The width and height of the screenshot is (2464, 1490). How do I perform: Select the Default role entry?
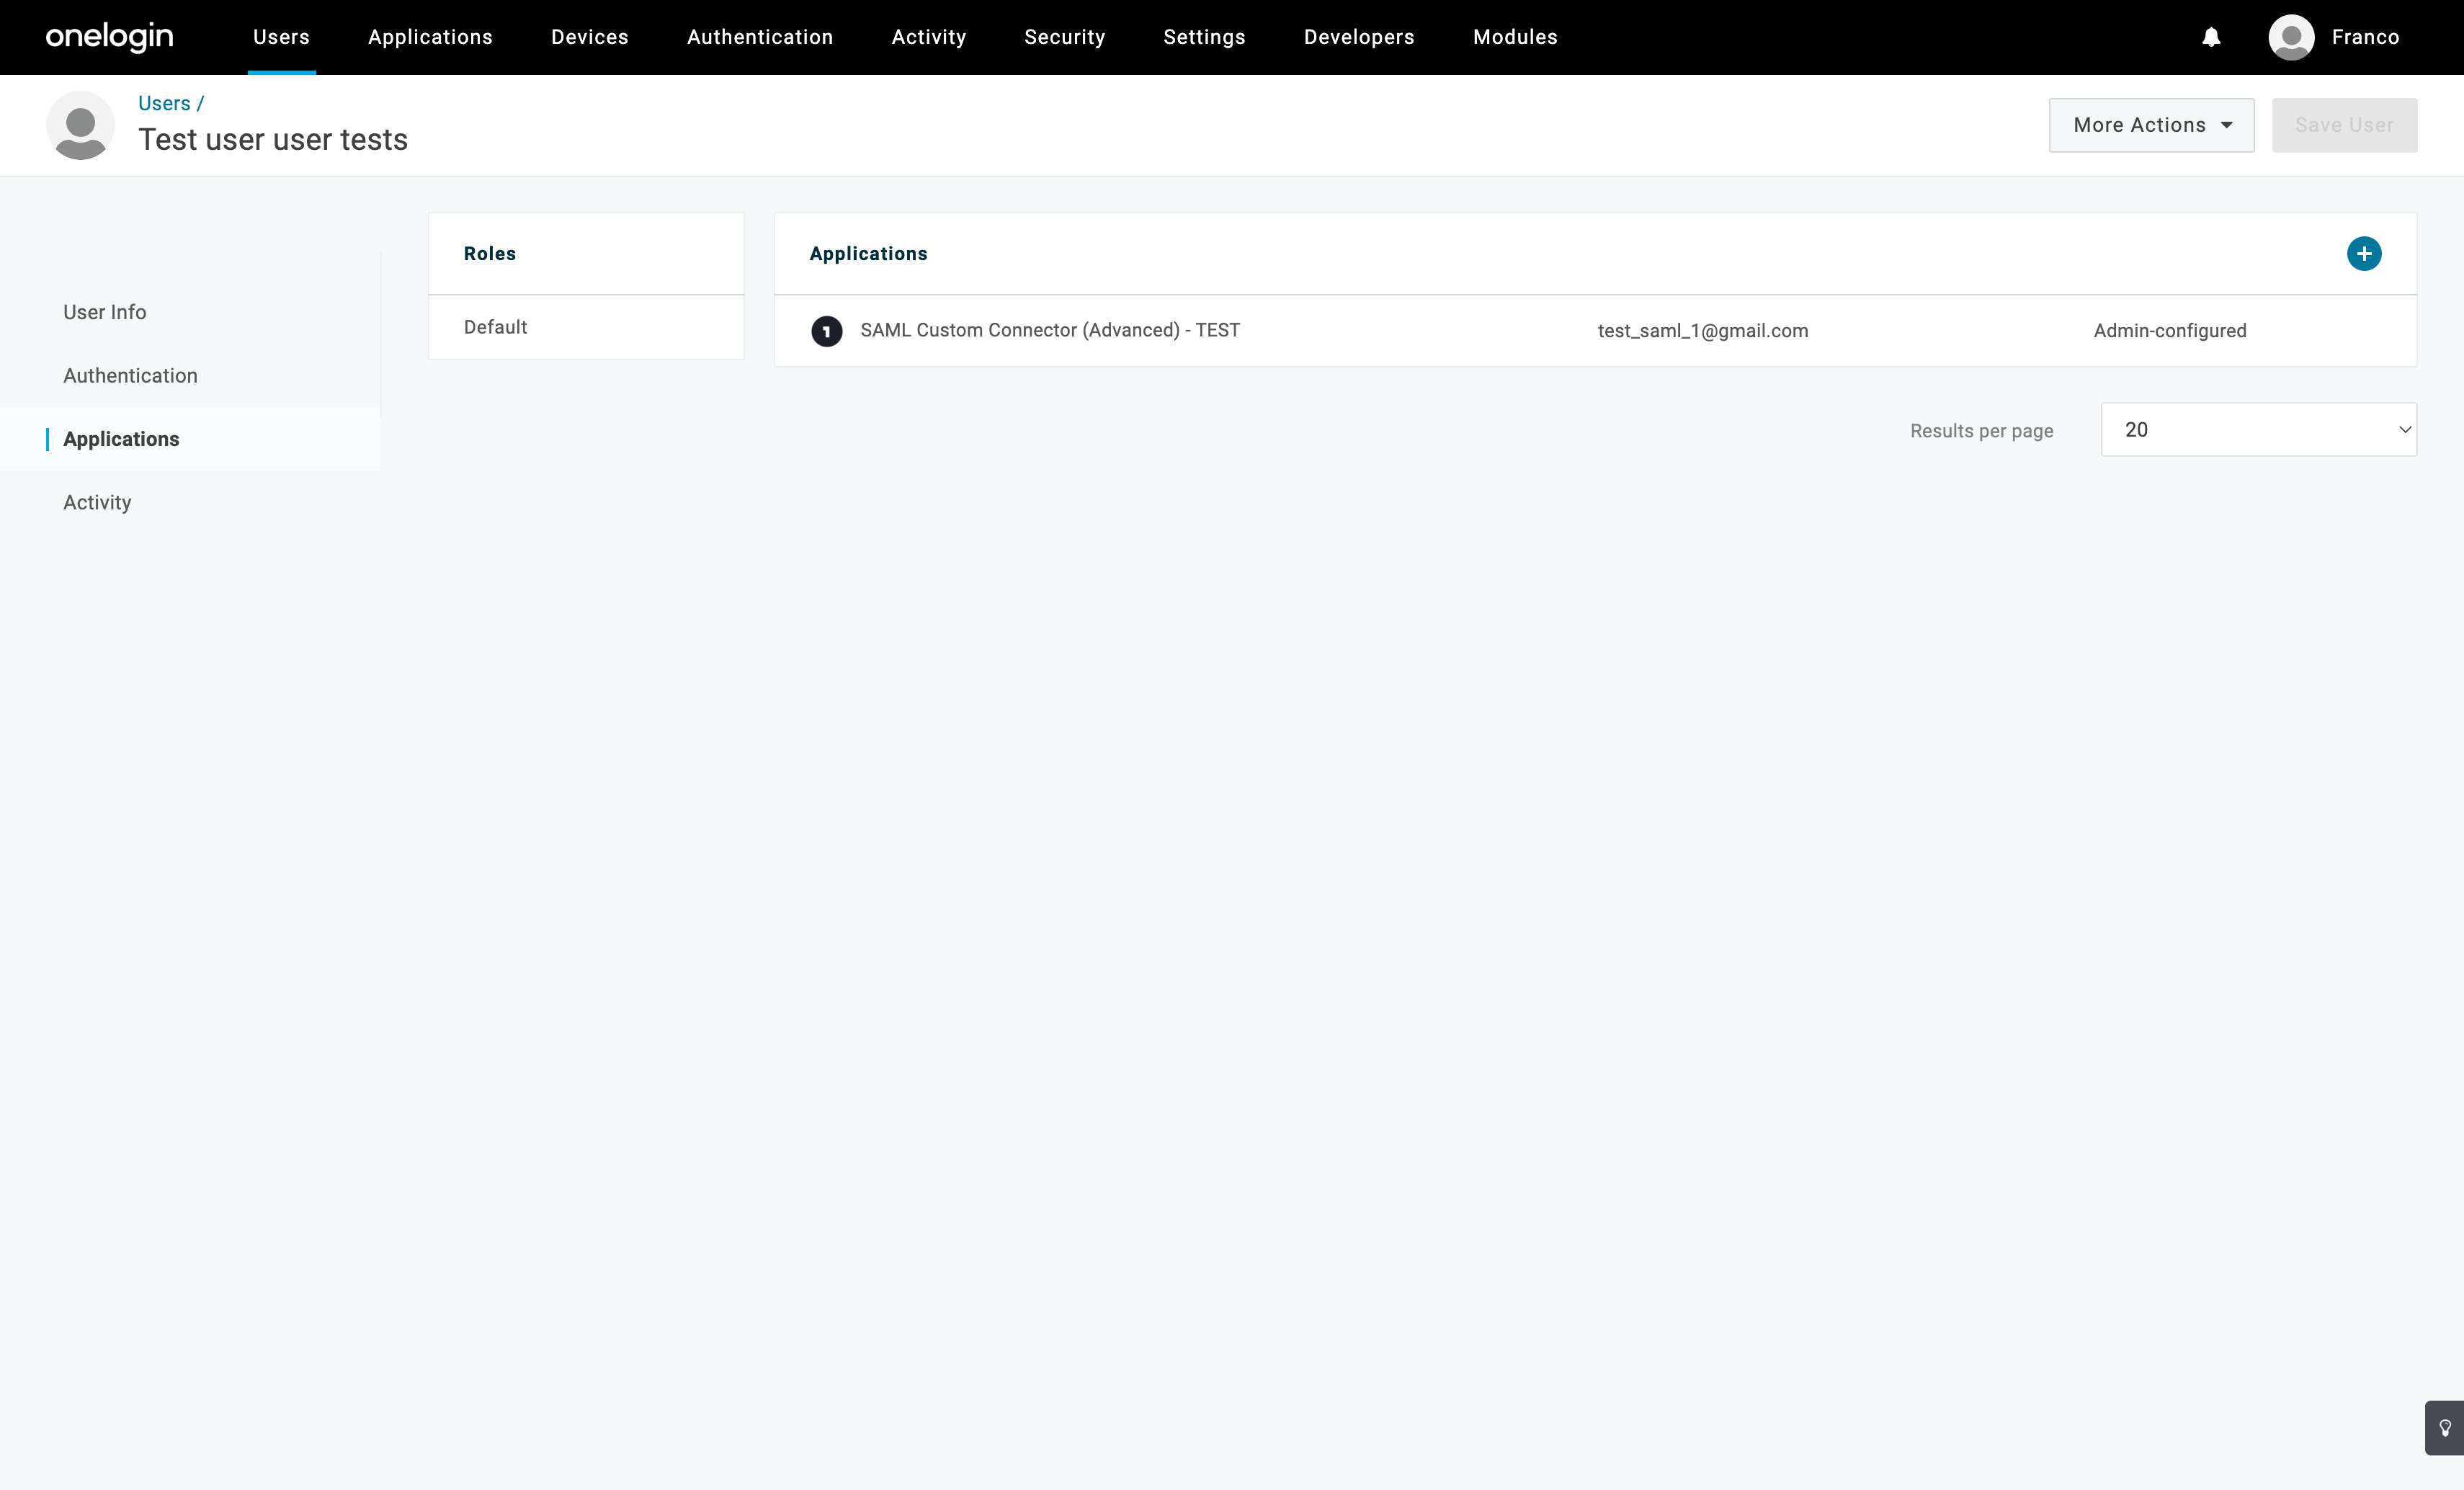coord(495,327)
